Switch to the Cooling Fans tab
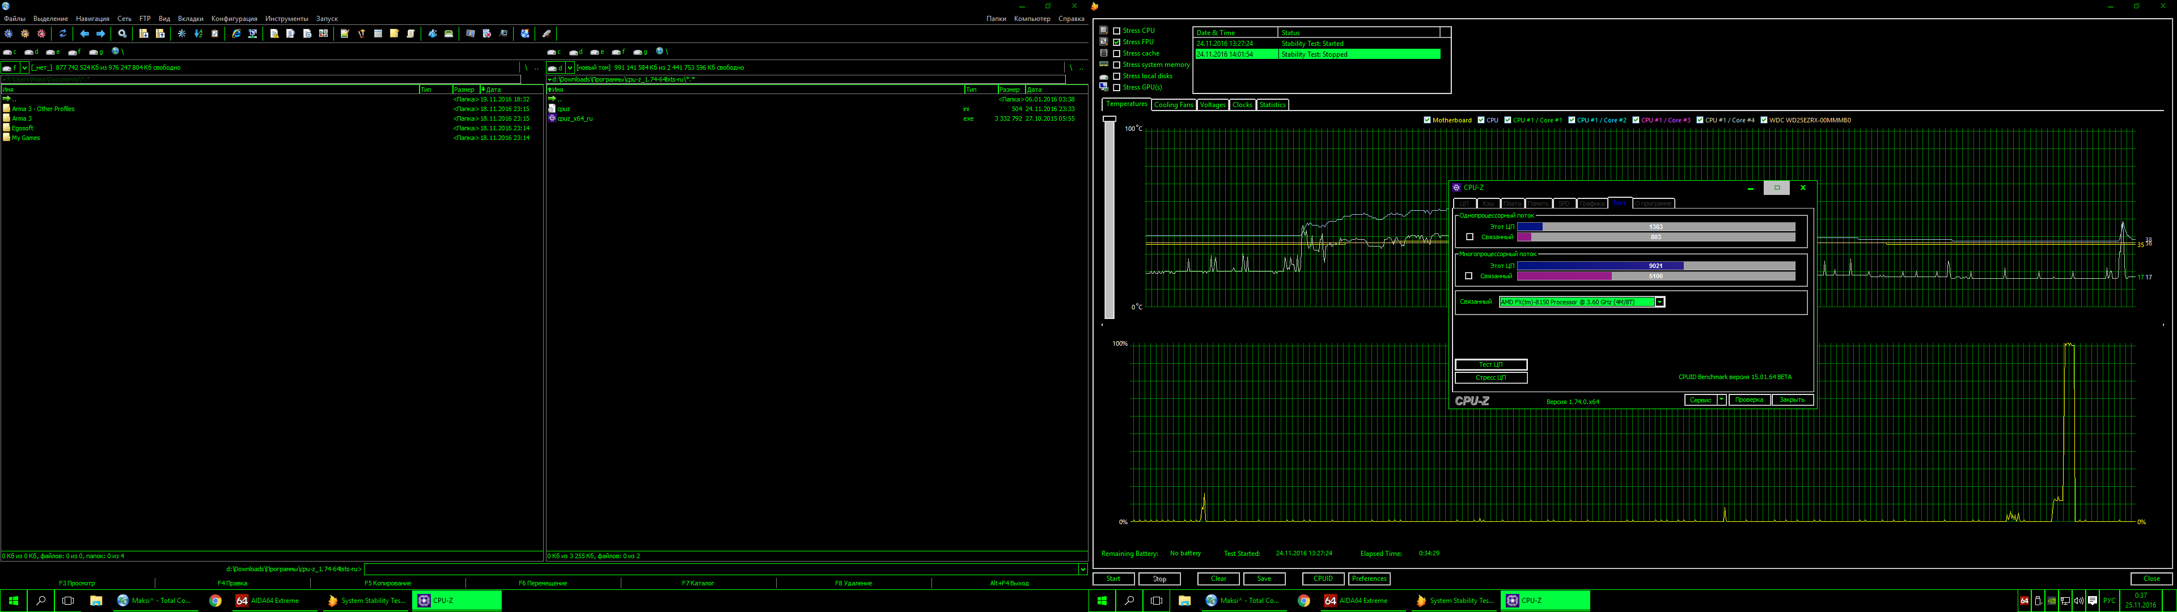 click(1173, 105)
